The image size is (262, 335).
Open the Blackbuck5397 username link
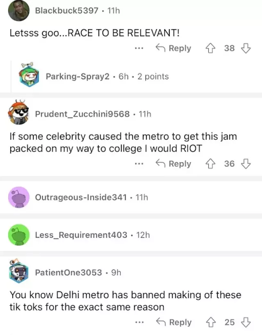coord(67,11)
